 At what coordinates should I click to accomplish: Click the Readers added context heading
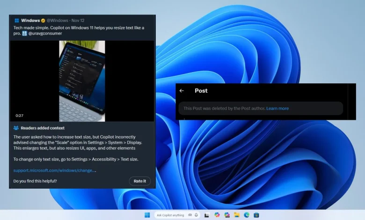click(43, 128)
